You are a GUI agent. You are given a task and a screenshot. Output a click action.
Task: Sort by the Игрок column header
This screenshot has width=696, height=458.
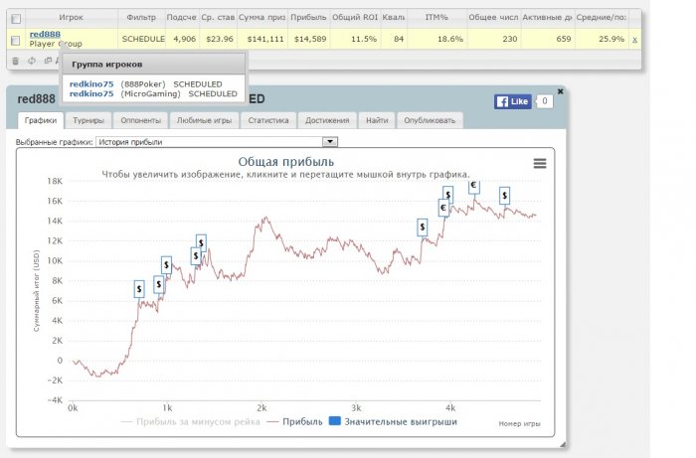[x=71, y=17]
